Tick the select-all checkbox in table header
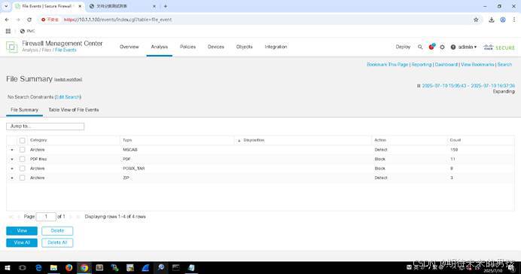521x274 pixels. [23, 140]
